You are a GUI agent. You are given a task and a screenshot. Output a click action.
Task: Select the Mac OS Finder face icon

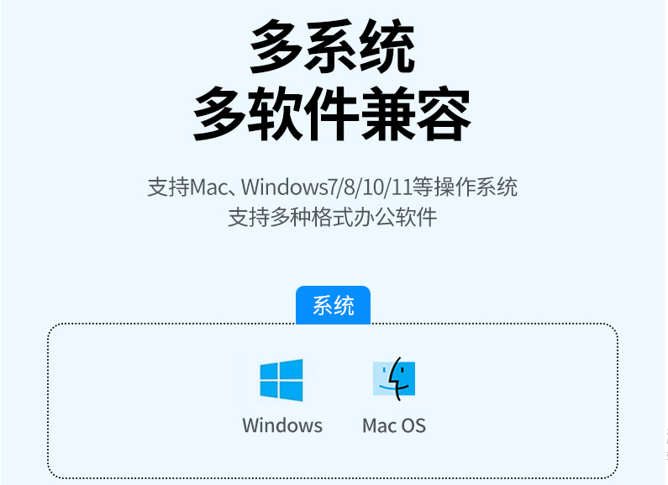[x=394, y=379]
